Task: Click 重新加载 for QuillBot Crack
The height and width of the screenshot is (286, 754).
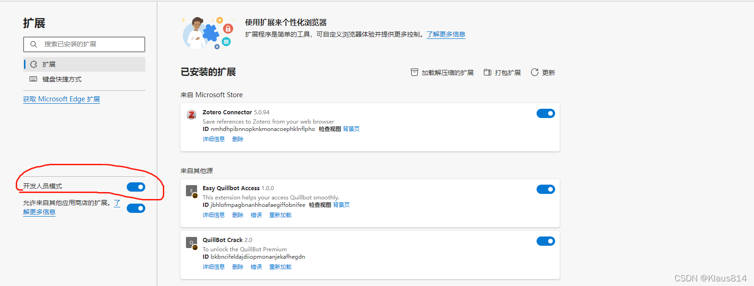Action: click(x=280, y=267)
